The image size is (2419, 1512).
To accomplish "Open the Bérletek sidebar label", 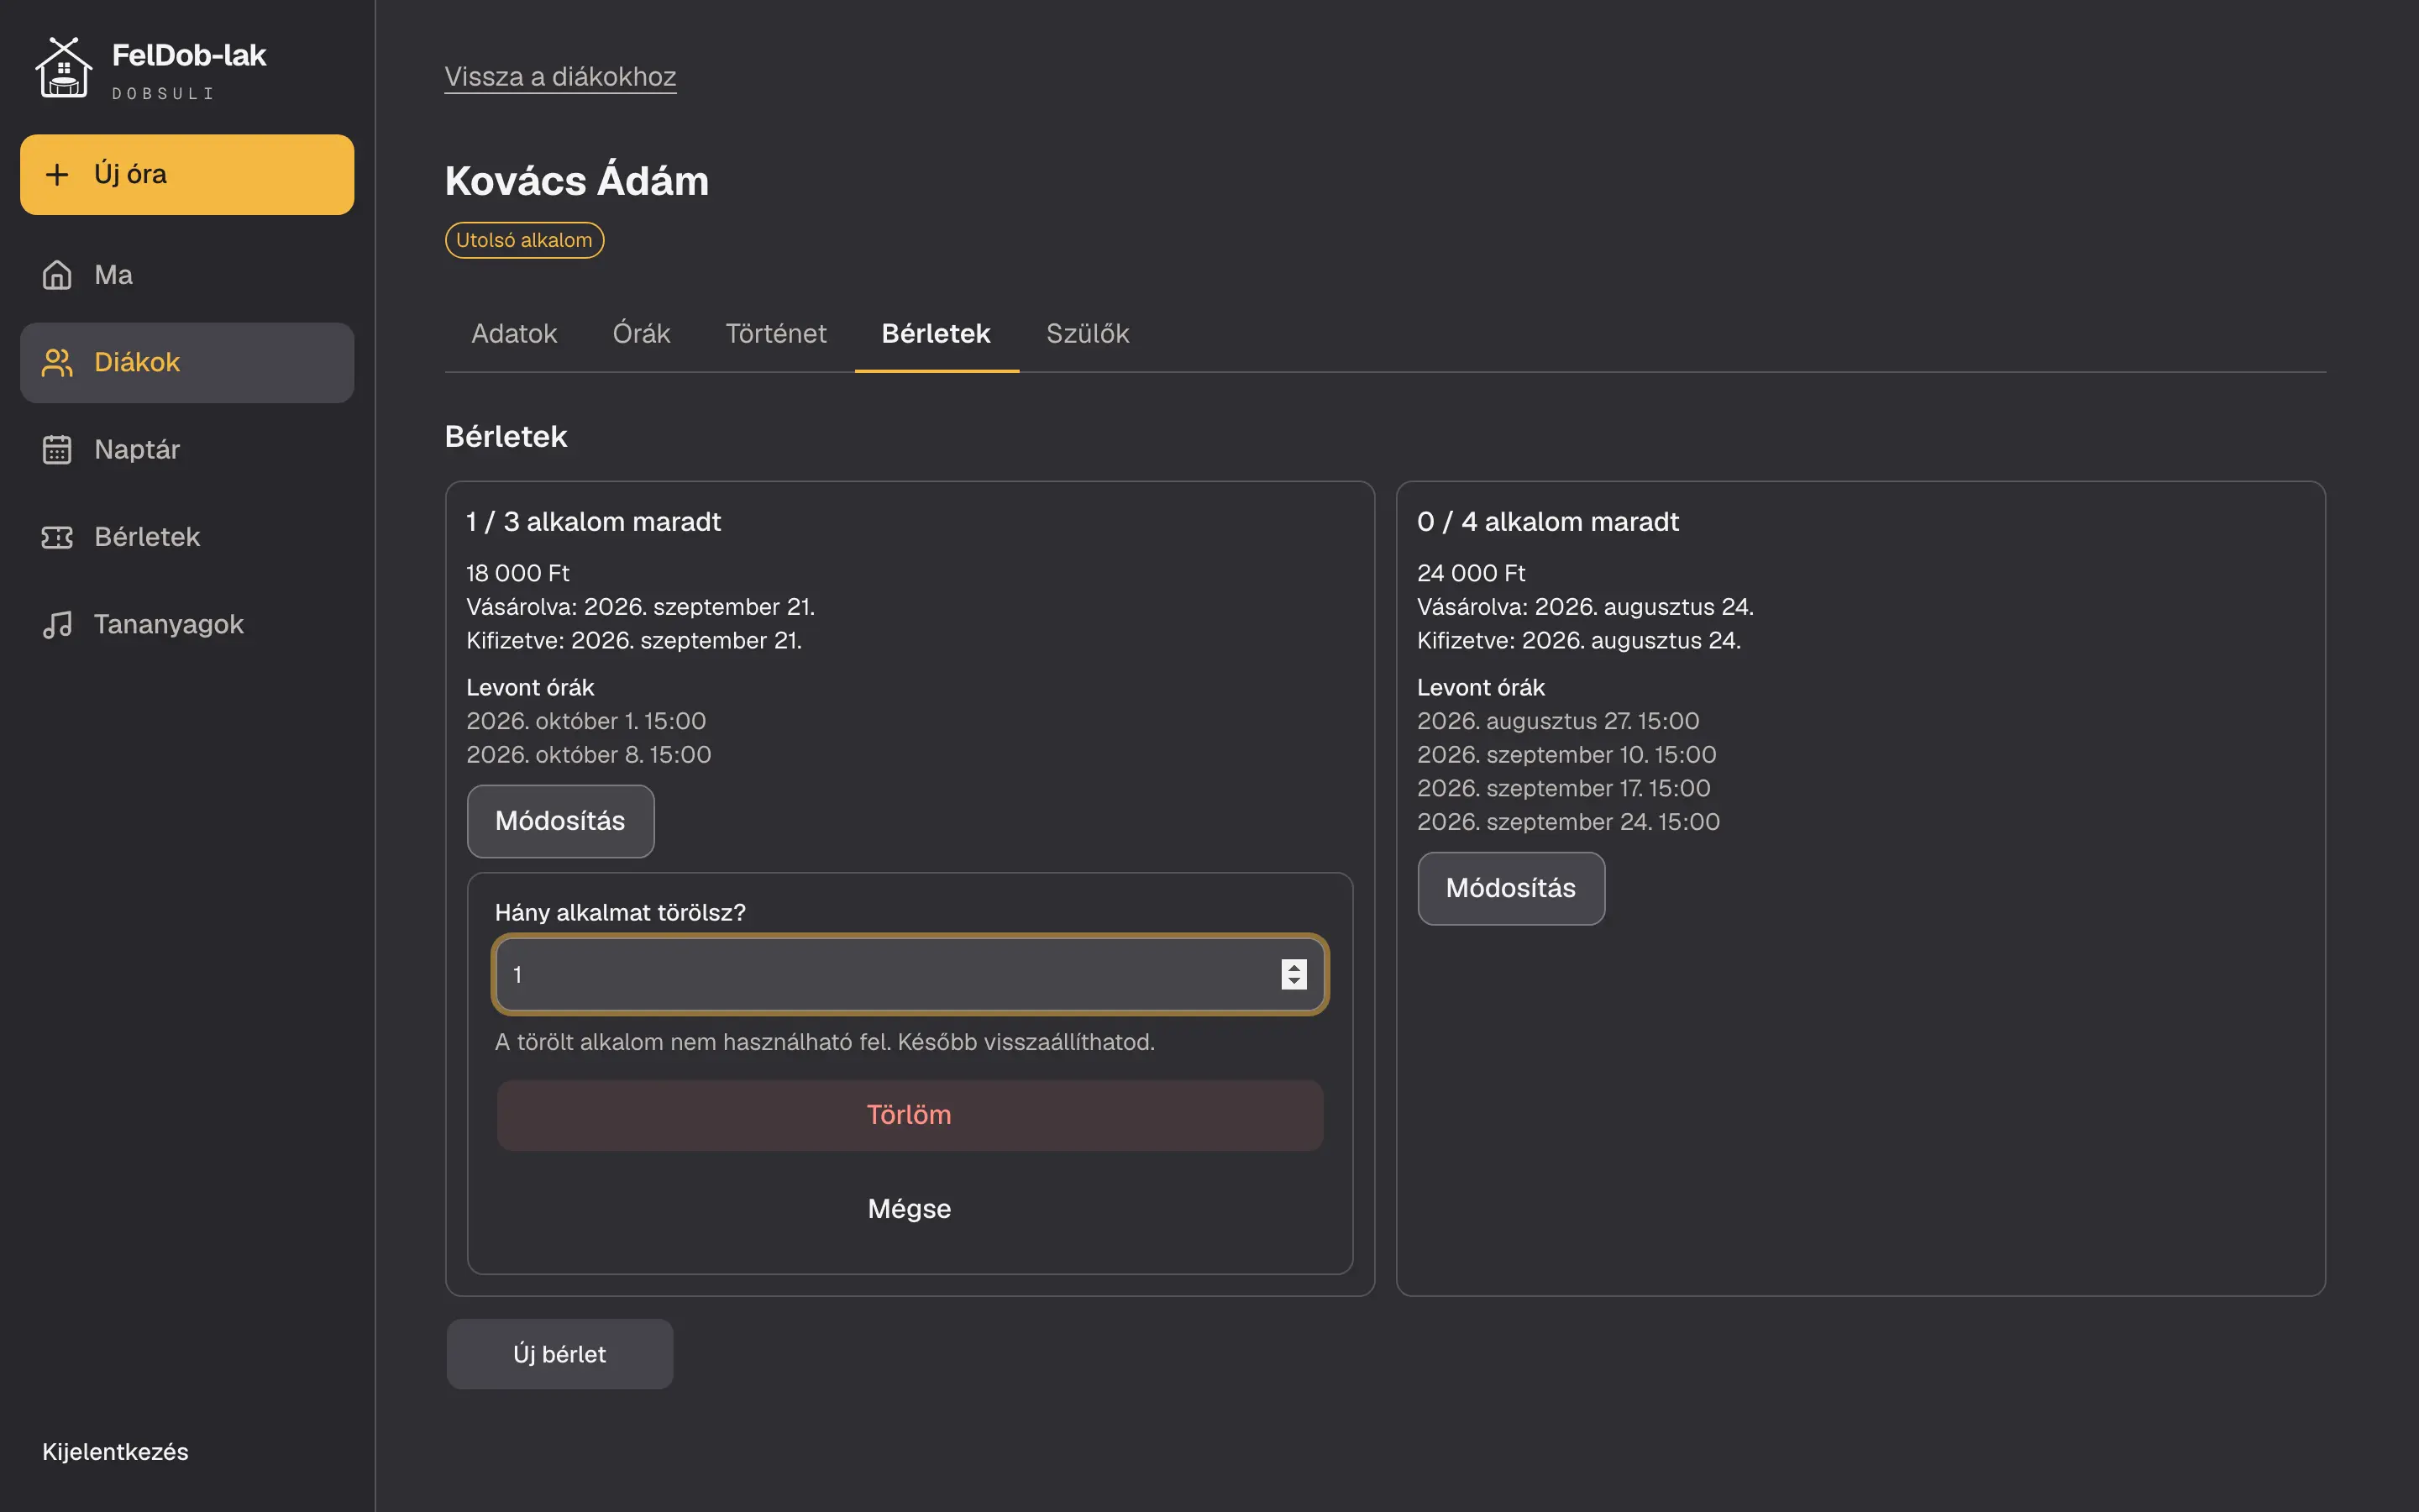I will tap(147, 537).
